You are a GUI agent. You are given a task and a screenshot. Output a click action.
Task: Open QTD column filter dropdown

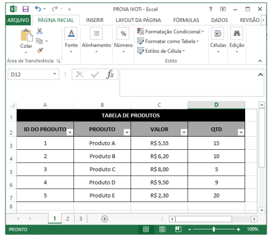tap(241, 132)
